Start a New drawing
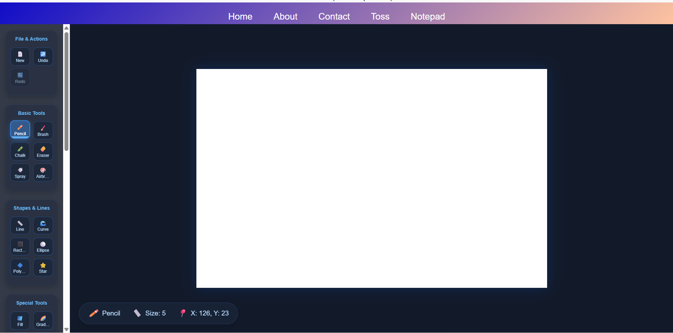The image size is (673, 333). click(20, 56)
